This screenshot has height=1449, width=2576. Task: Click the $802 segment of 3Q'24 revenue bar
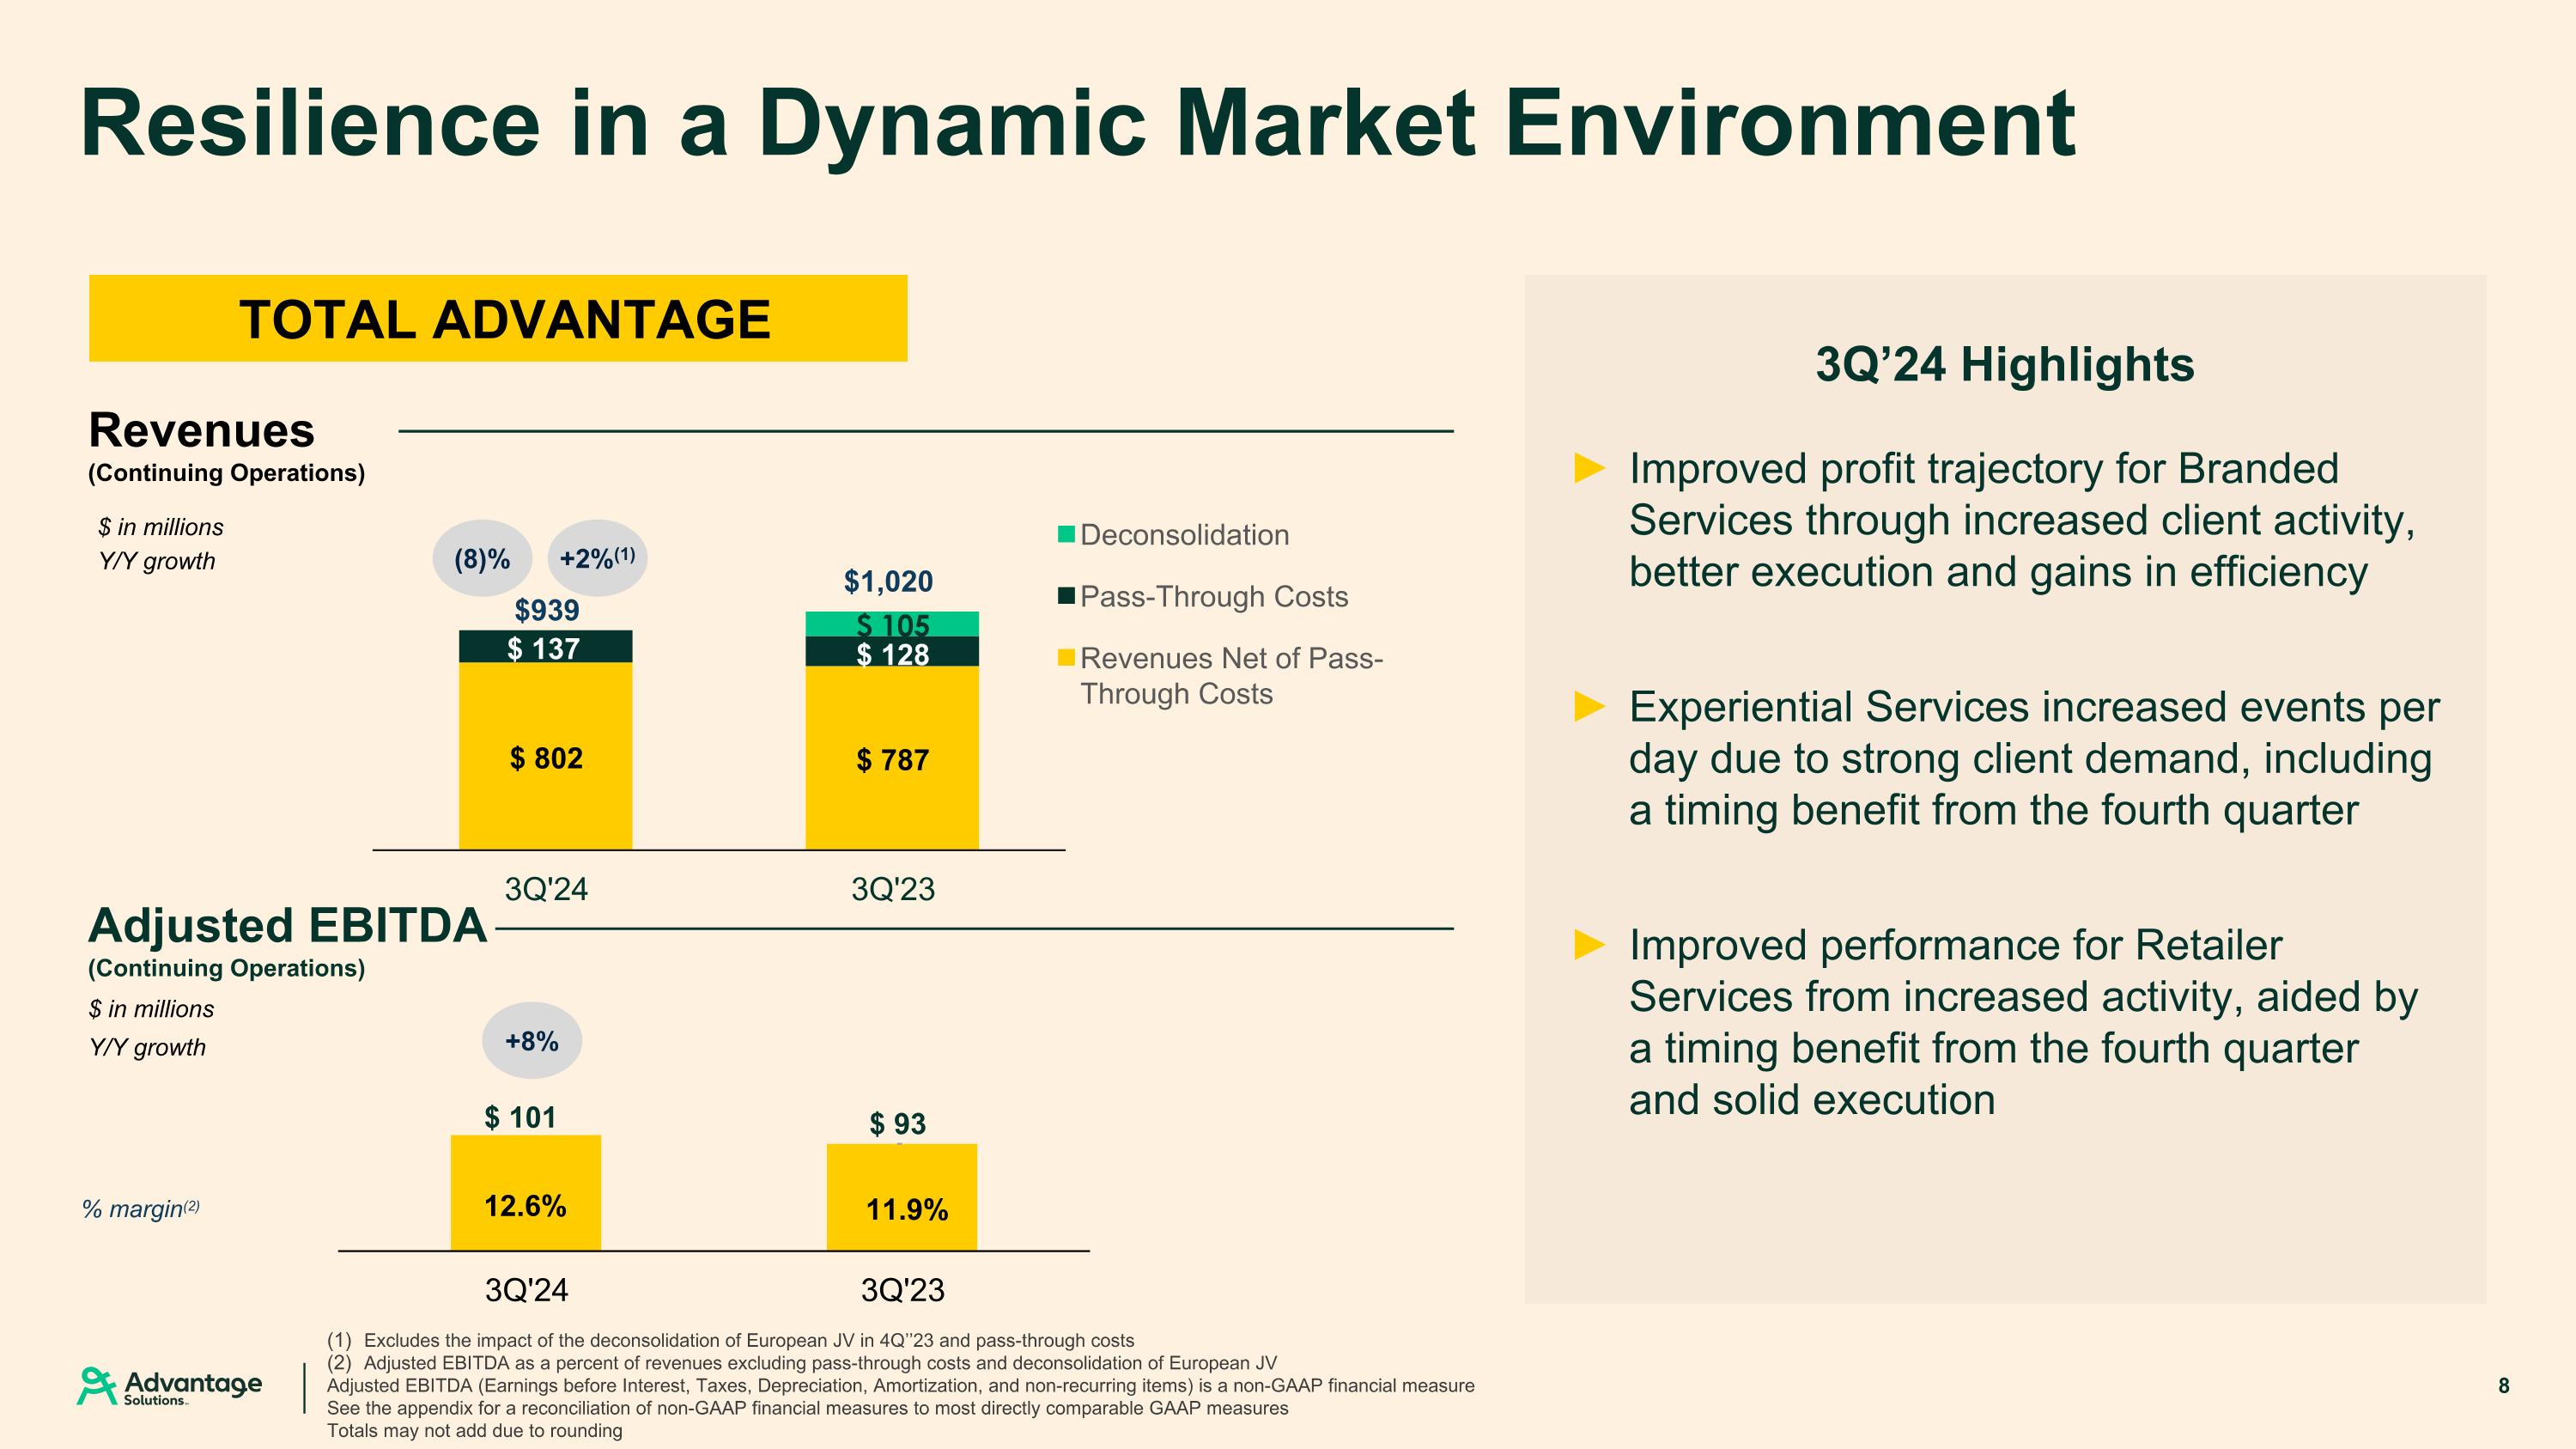click(x=545, y=757)
